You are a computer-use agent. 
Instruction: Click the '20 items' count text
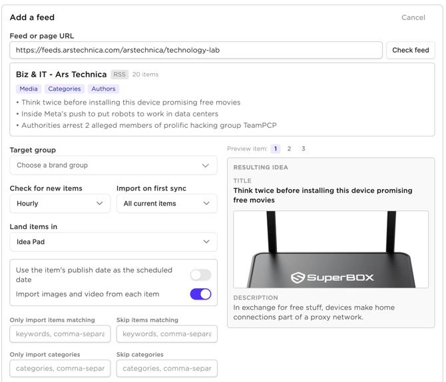pyautogui.click(x=145, y=75)
